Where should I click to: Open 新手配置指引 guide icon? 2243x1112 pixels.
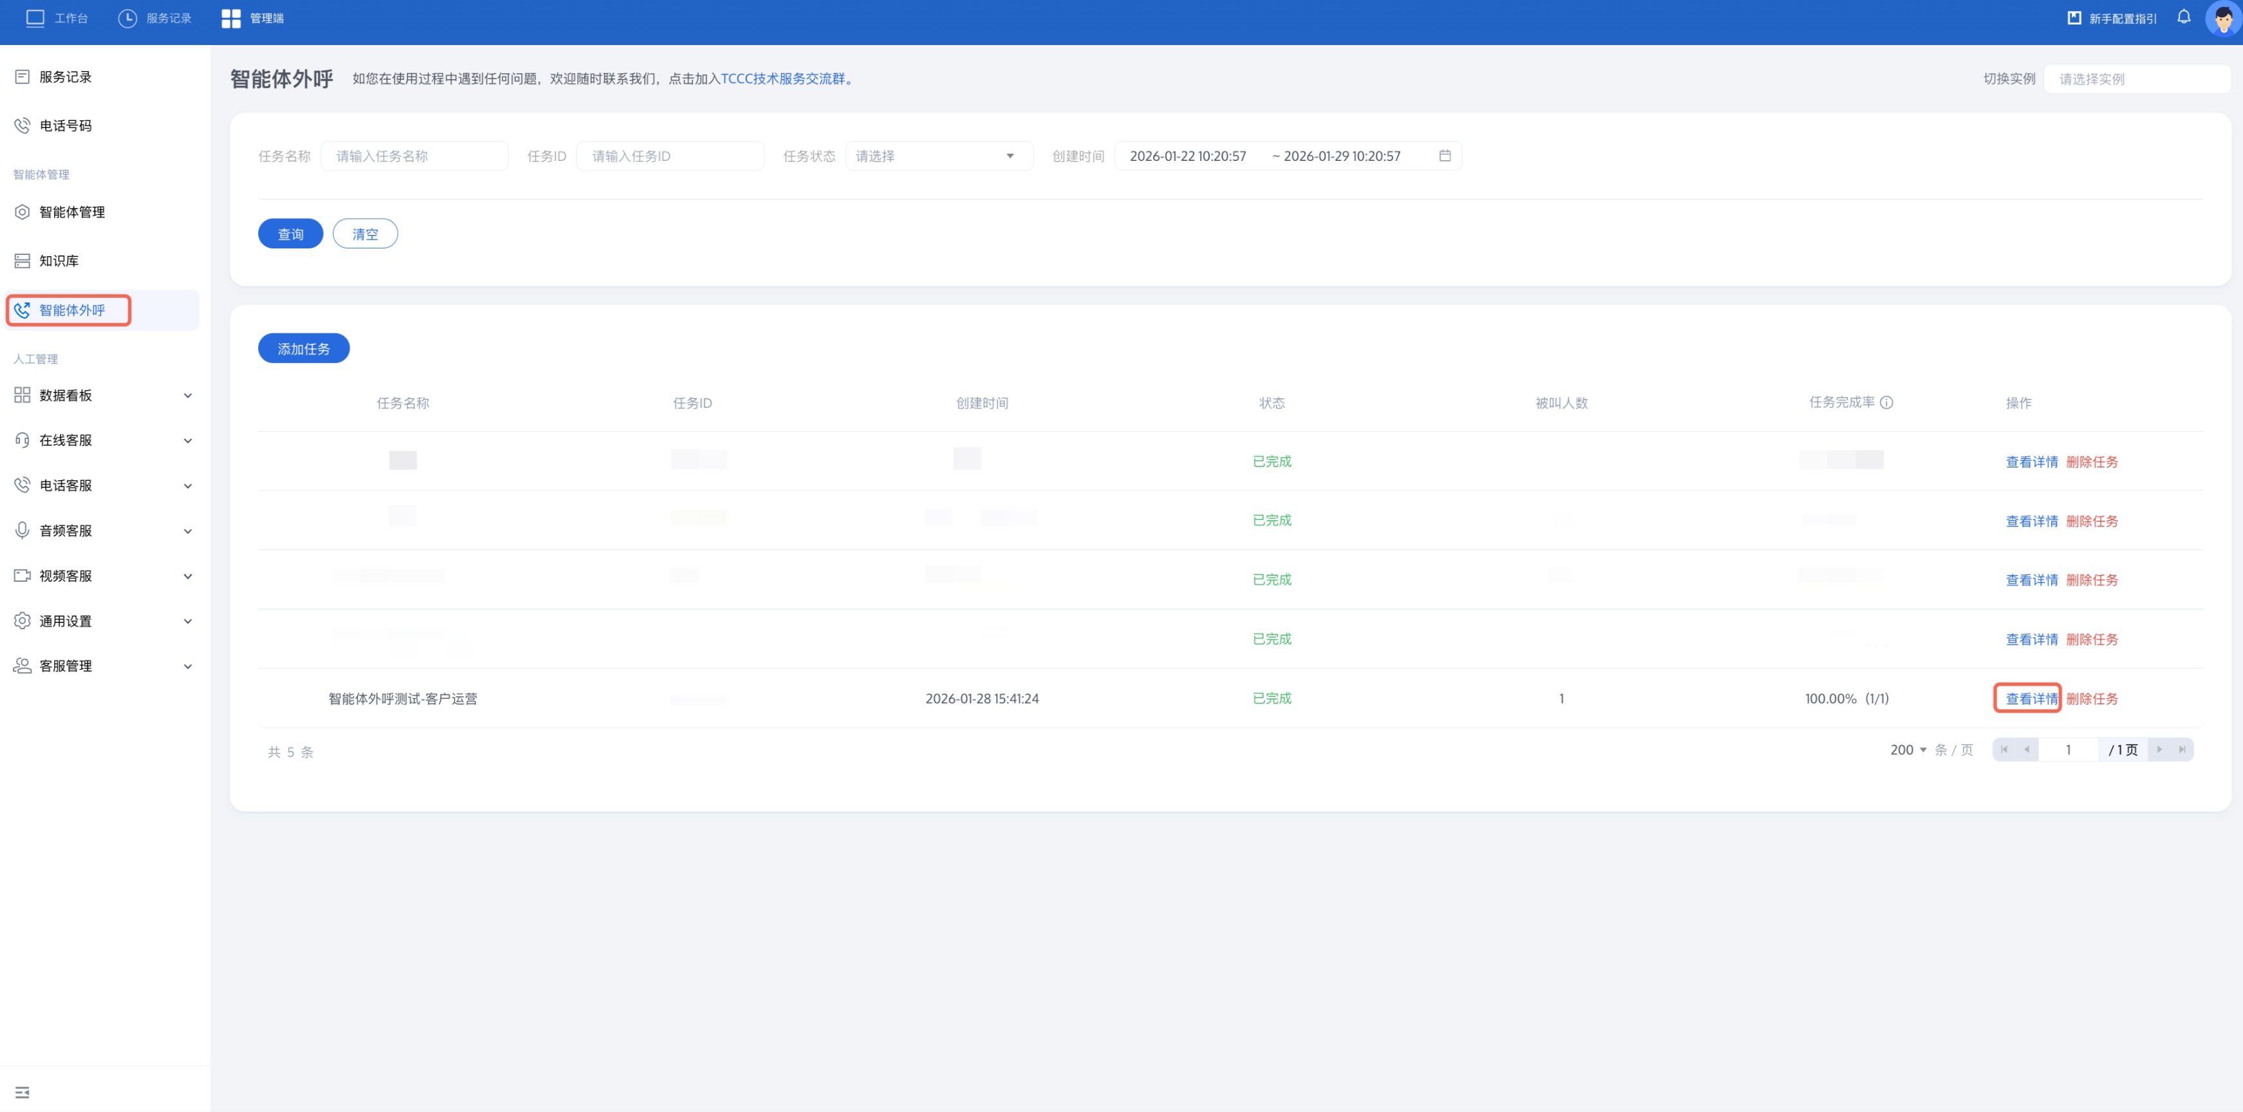(2074, 18)
